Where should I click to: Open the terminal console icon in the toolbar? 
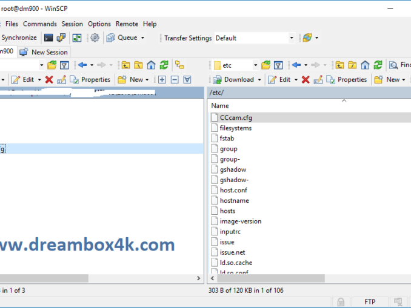point(48,38)
